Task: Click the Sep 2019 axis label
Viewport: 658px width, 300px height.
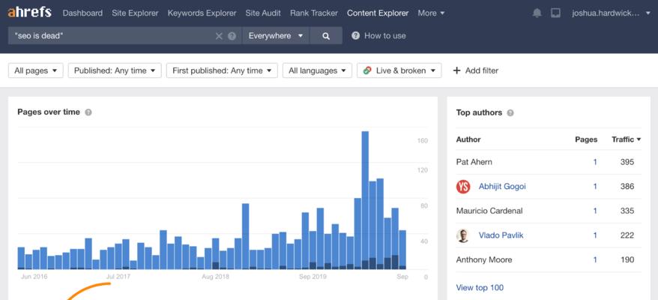Action: [313, 277]
